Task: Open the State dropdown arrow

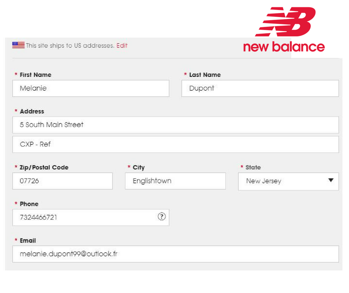Action: (x=331, y=180)
